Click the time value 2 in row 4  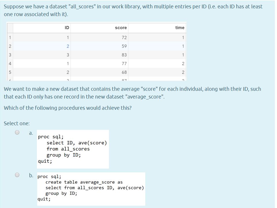coord(183,63)
